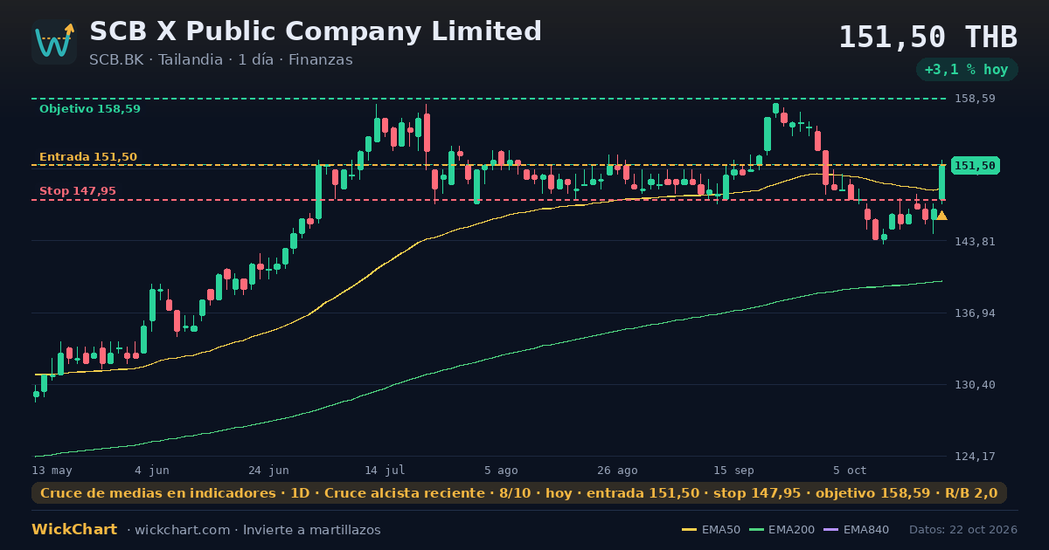Click the WickChart brand name in footer

[x=74, y=530]
